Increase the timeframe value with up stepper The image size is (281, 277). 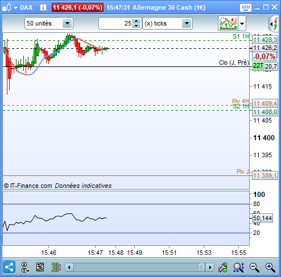(x=137, y=21)
